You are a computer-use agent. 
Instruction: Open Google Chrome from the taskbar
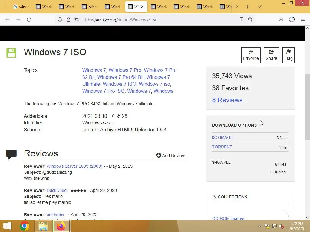25,226
